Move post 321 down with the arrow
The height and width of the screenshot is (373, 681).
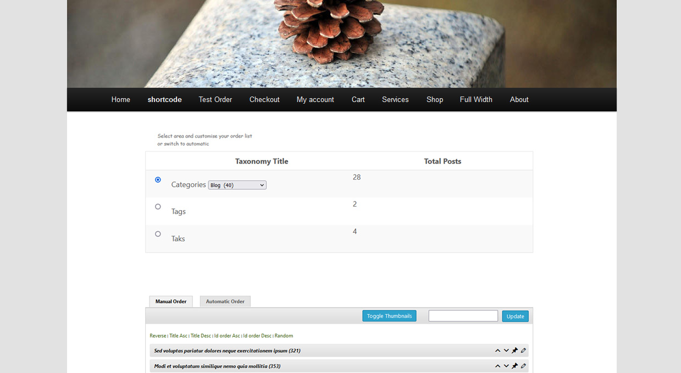[x=506, y=351]
